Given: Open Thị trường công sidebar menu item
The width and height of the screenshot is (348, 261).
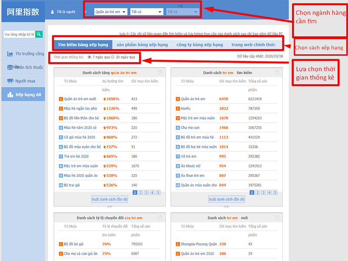Looking at the screenshot, I should coord(23,54).
